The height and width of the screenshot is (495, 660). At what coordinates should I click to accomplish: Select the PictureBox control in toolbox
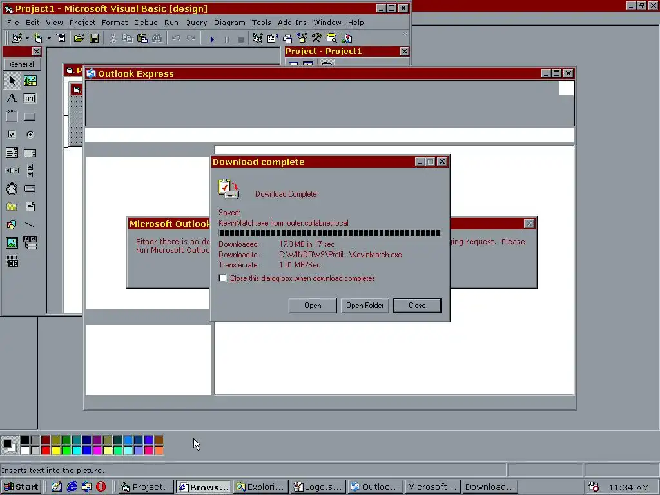click(30, 81)
